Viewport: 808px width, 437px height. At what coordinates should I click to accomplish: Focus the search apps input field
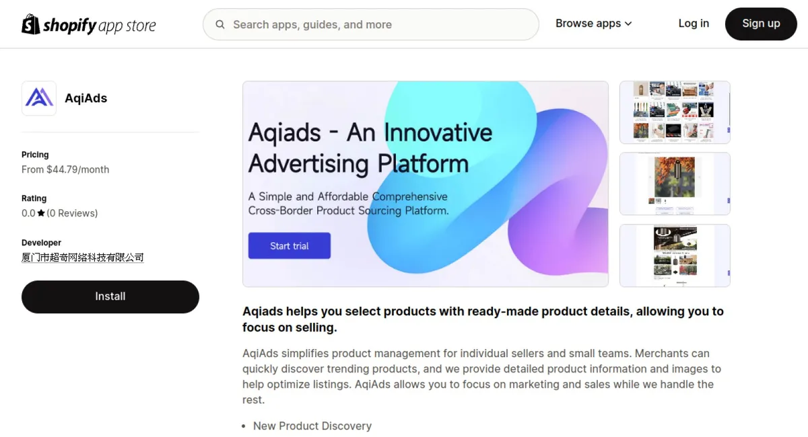(377, 25)
